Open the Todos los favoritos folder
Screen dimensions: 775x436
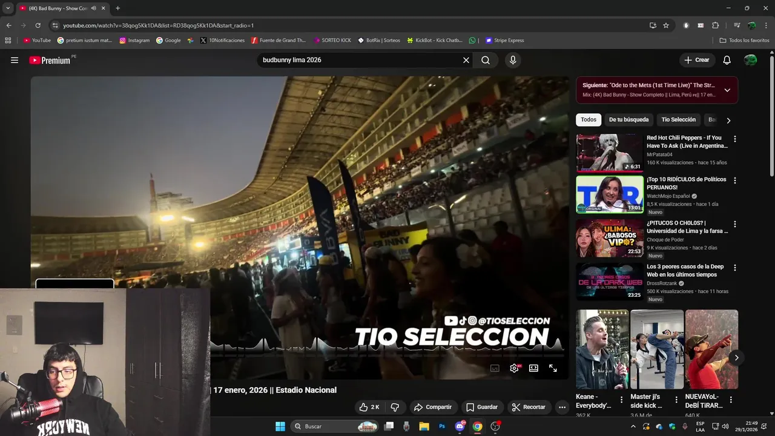(744, 41)
